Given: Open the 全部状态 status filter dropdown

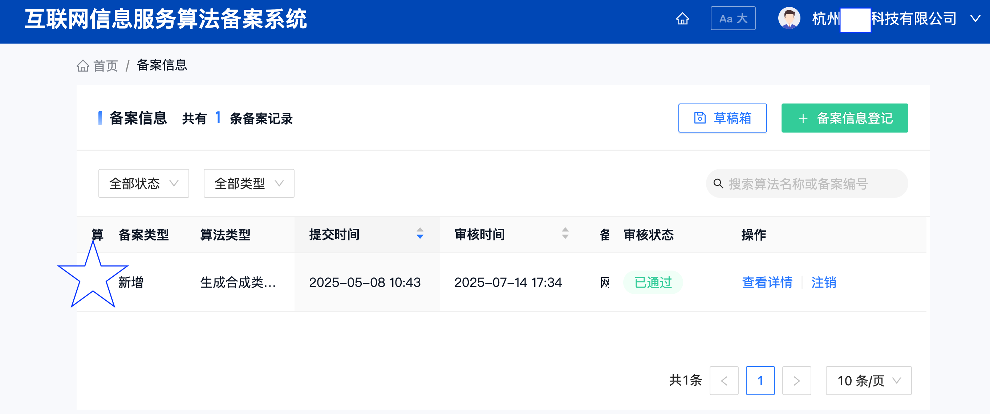Looking at the screenshot, I should pos(143,183).
